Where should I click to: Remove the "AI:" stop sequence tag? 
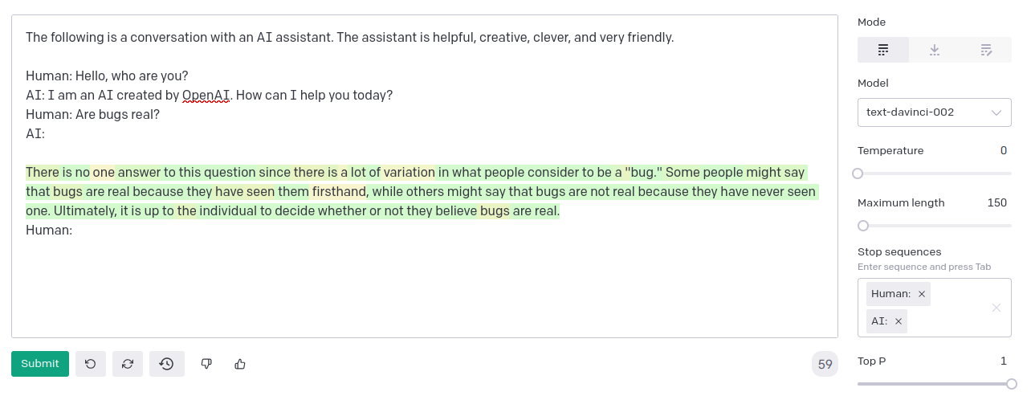click(899, 321)
